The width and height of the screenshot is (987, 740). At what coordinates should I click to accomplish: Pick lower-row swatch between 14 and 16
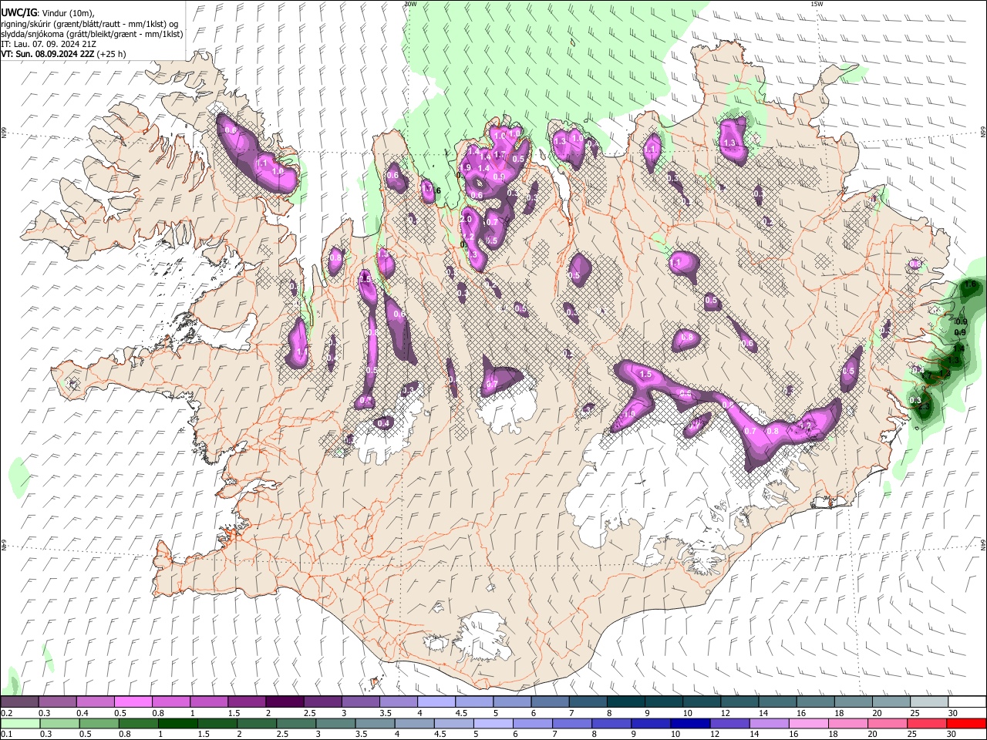(x=770, y=723)
